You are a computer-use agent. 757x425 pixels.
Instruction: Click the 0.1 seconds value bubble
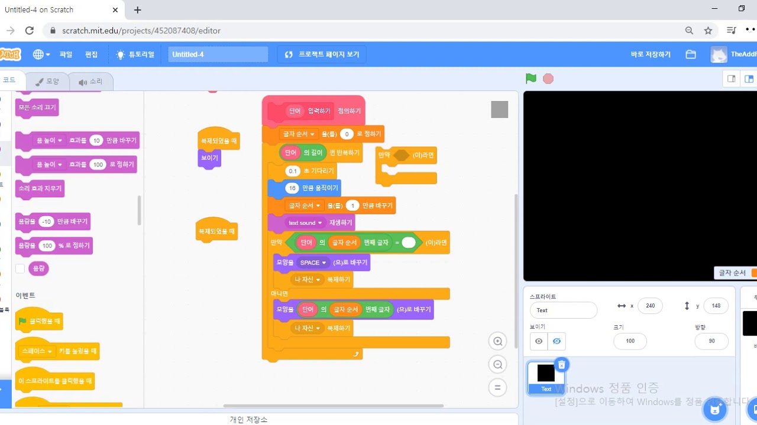point(293,171)
